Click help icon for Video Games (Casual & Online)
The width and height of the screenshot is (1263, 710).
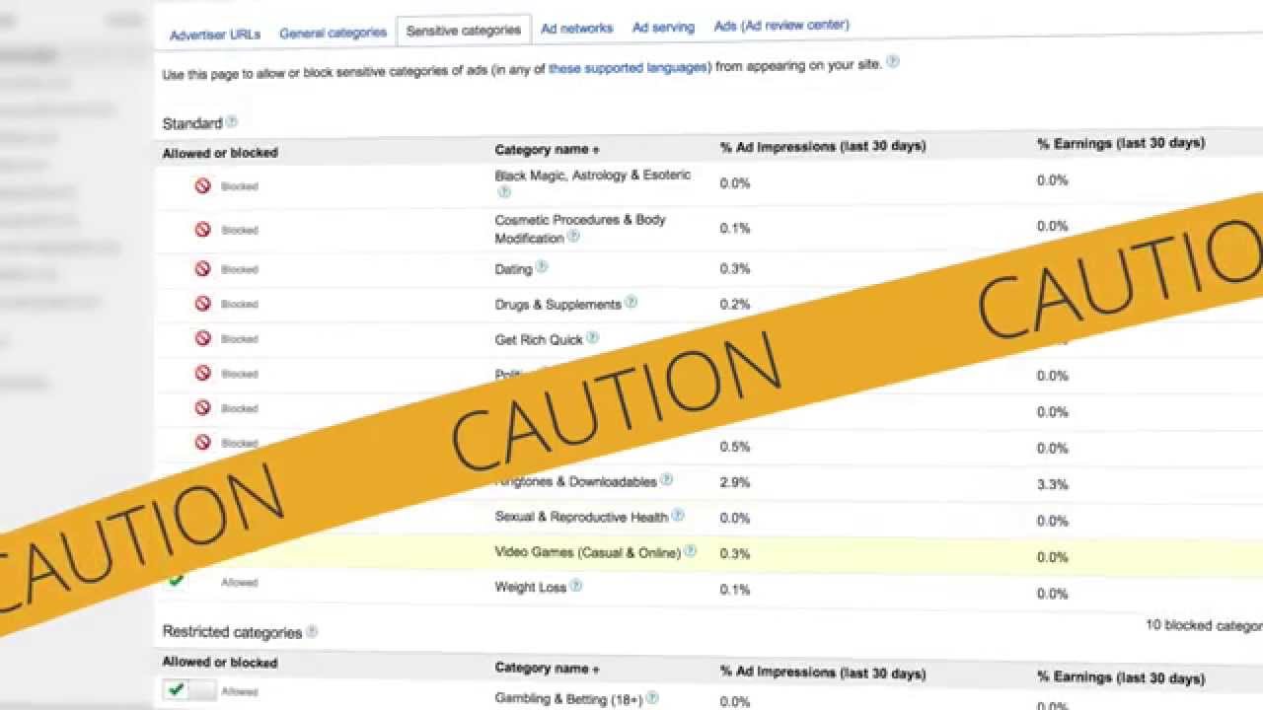click(691, 551)
